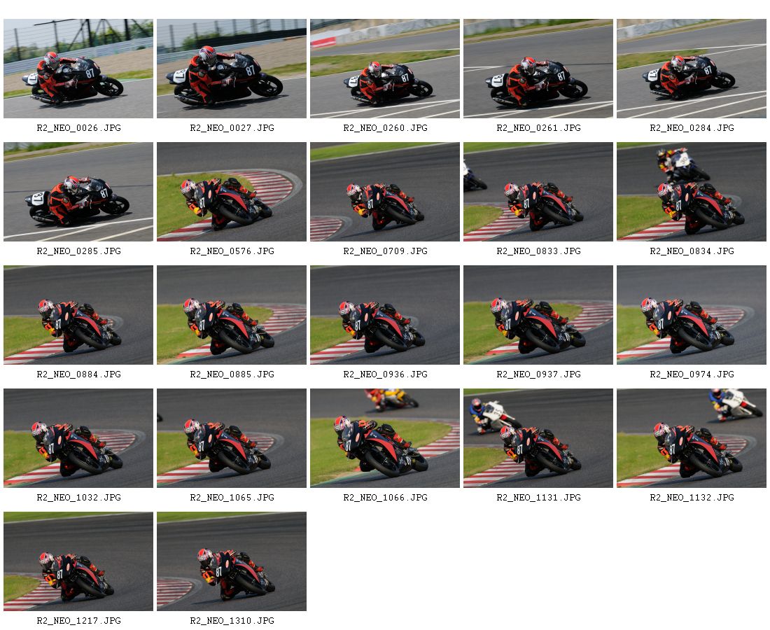This screenshot has width=770, height=630.
Task: Select thumbnail R2_NEO_0284.JPG
Action: click(x=692, y=69)
